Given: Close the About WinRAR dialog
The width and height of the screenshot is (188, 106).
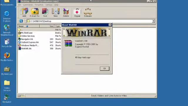Looking at the screenshot, I should pyautogui.click(x=110, y=25).
